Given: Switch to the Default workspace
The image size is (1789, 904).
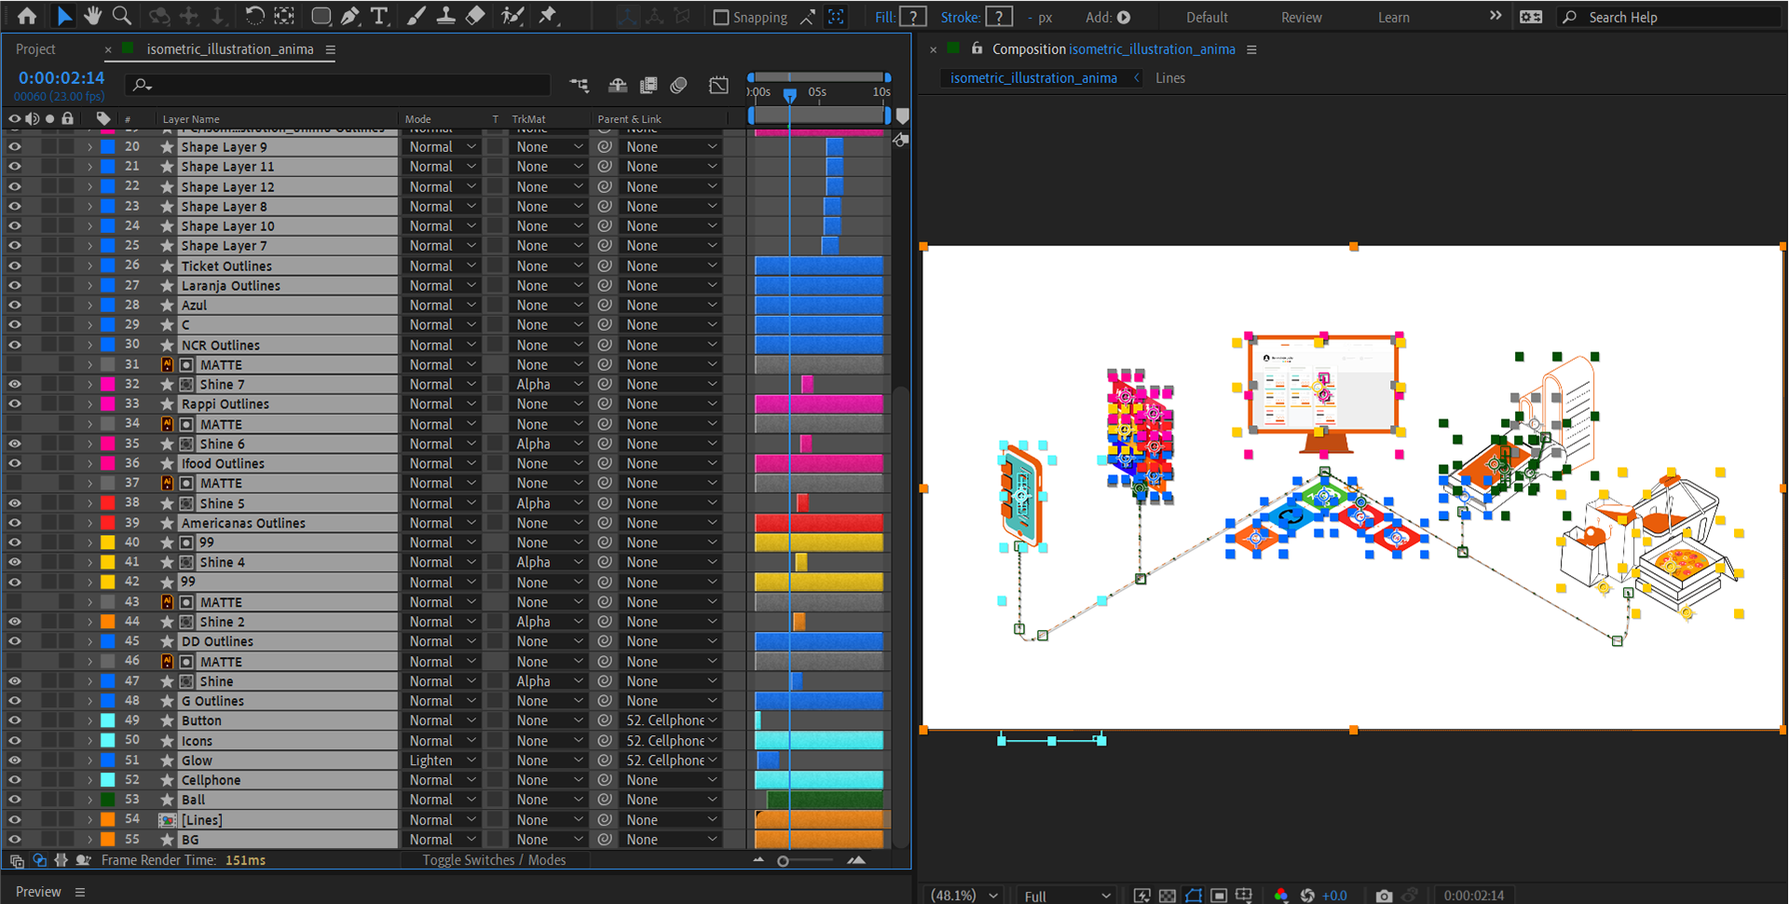Looking at the screenshot, I should (1207, 17).
